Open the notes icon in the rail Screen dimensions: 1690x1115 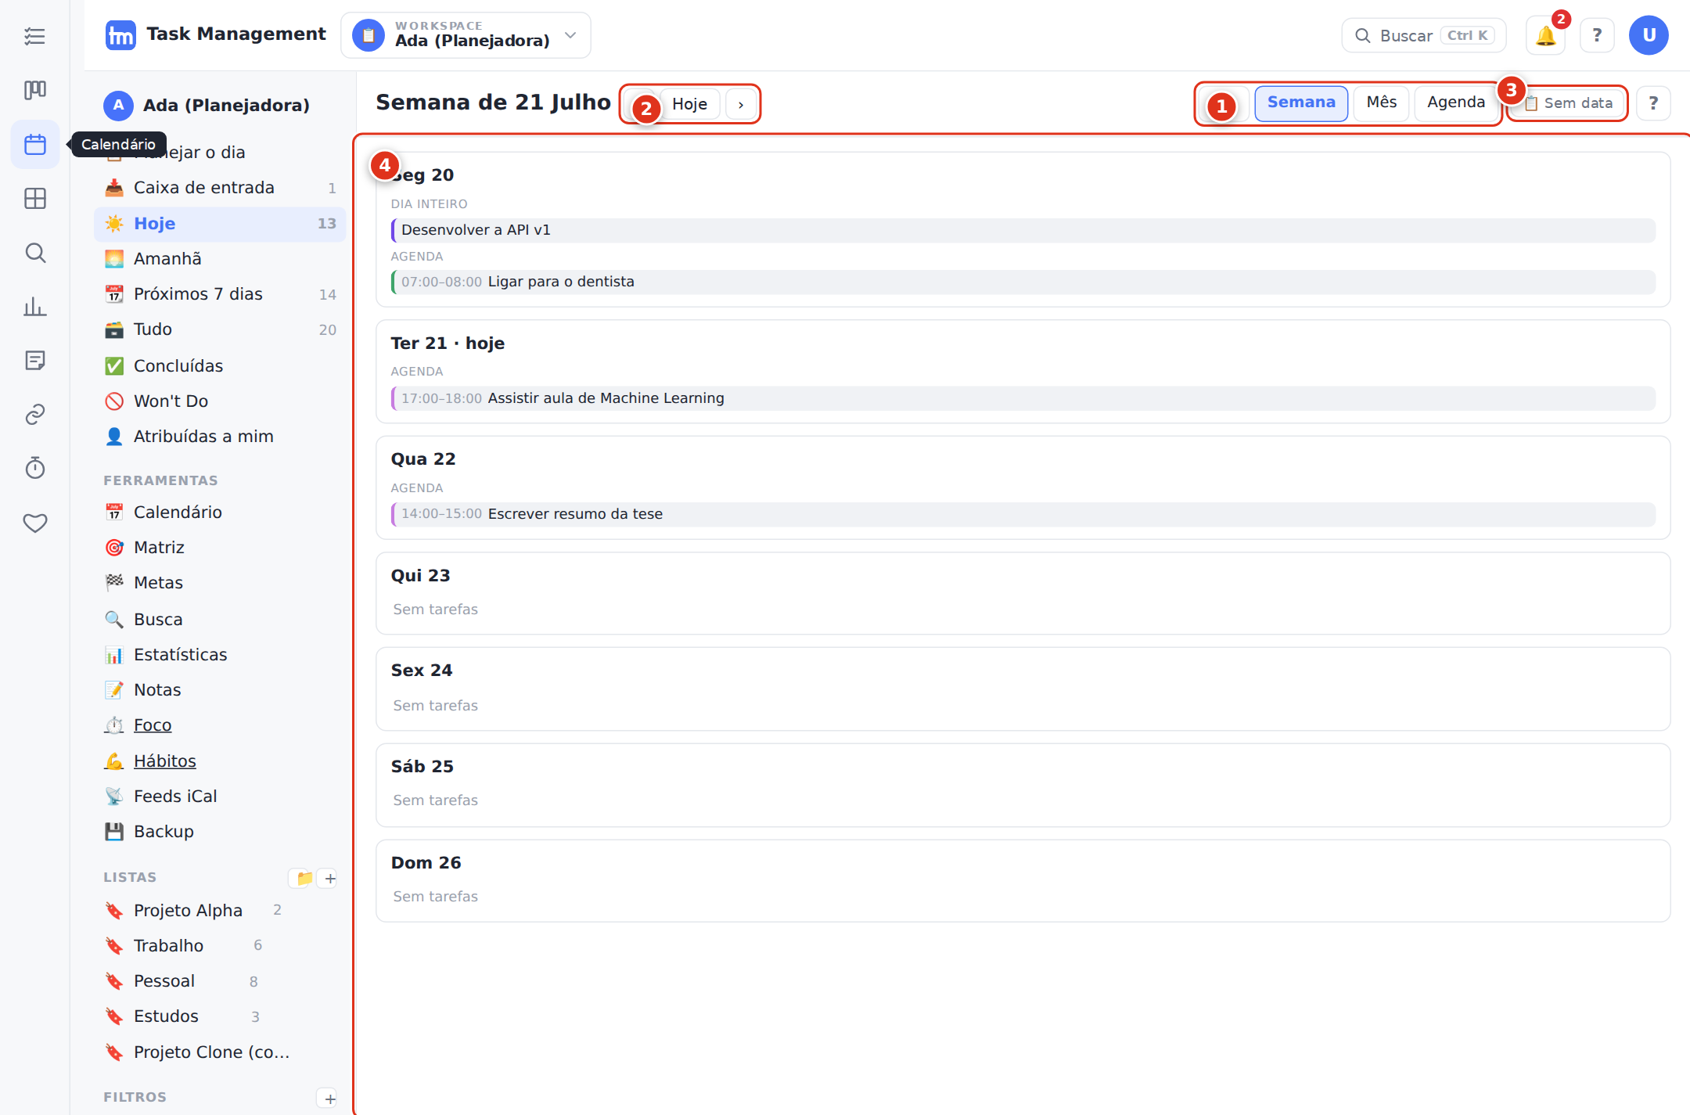point(35,360)
